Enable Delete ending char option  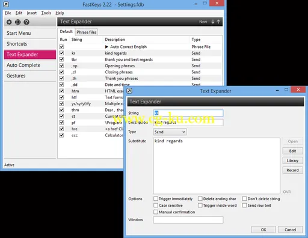click(200, 198)
